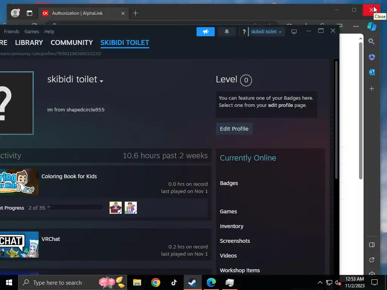
Task: Switch to Steam taskbar icon
Action: (192, 282)
